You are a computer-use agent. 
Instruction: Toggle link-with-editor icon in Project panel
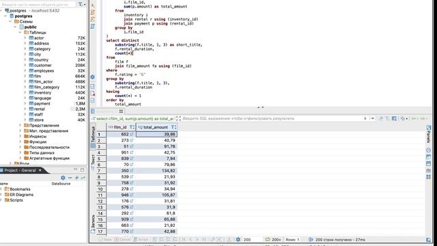coord(83,178)
